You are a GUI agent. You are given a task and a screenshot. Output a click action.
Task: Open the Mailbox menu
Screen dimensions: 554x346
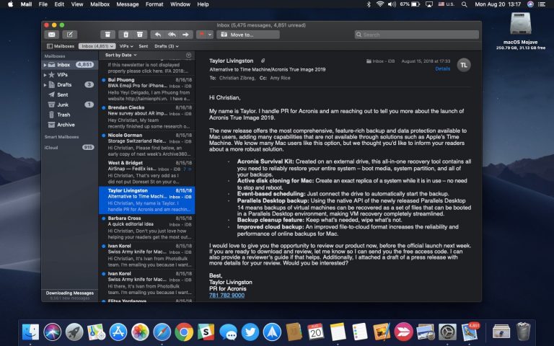pos(100,4)
